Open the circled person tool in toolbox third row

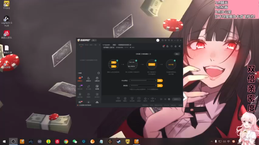click(80, 95)
